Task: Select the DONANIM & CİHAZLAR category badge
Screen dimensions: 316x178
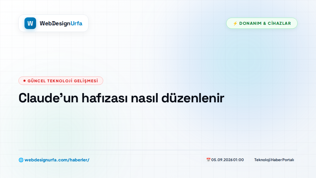Action: coord(262,23)
